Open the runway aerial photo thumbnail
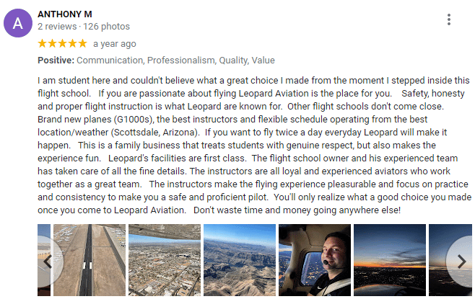The height and width of the screenshot is (299, 475). coord(90,260)
